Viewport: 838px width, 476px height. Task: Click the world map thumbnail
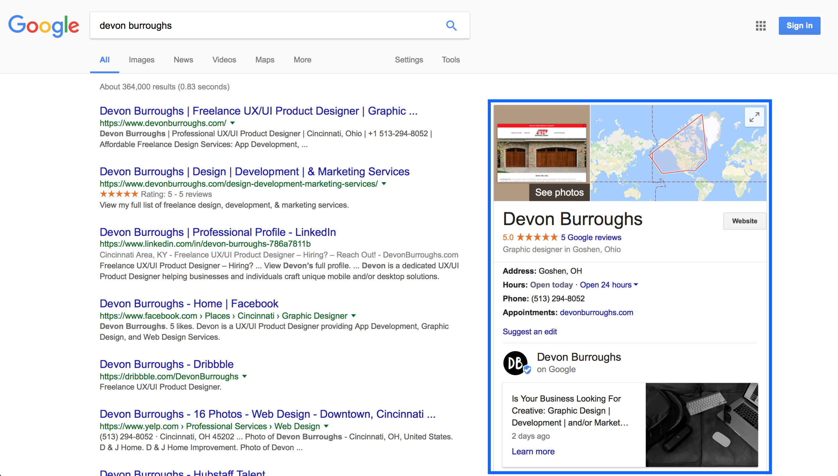(x=678, y=153)
